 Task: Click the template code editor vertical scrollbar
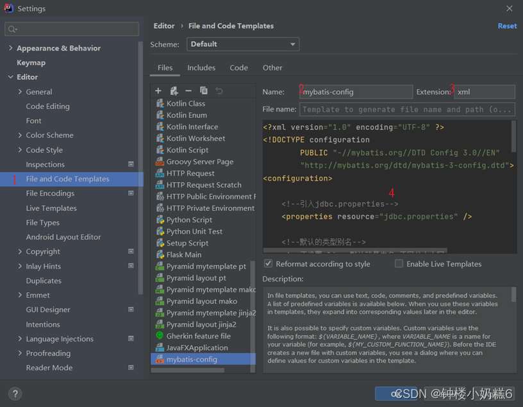point(513,136)
